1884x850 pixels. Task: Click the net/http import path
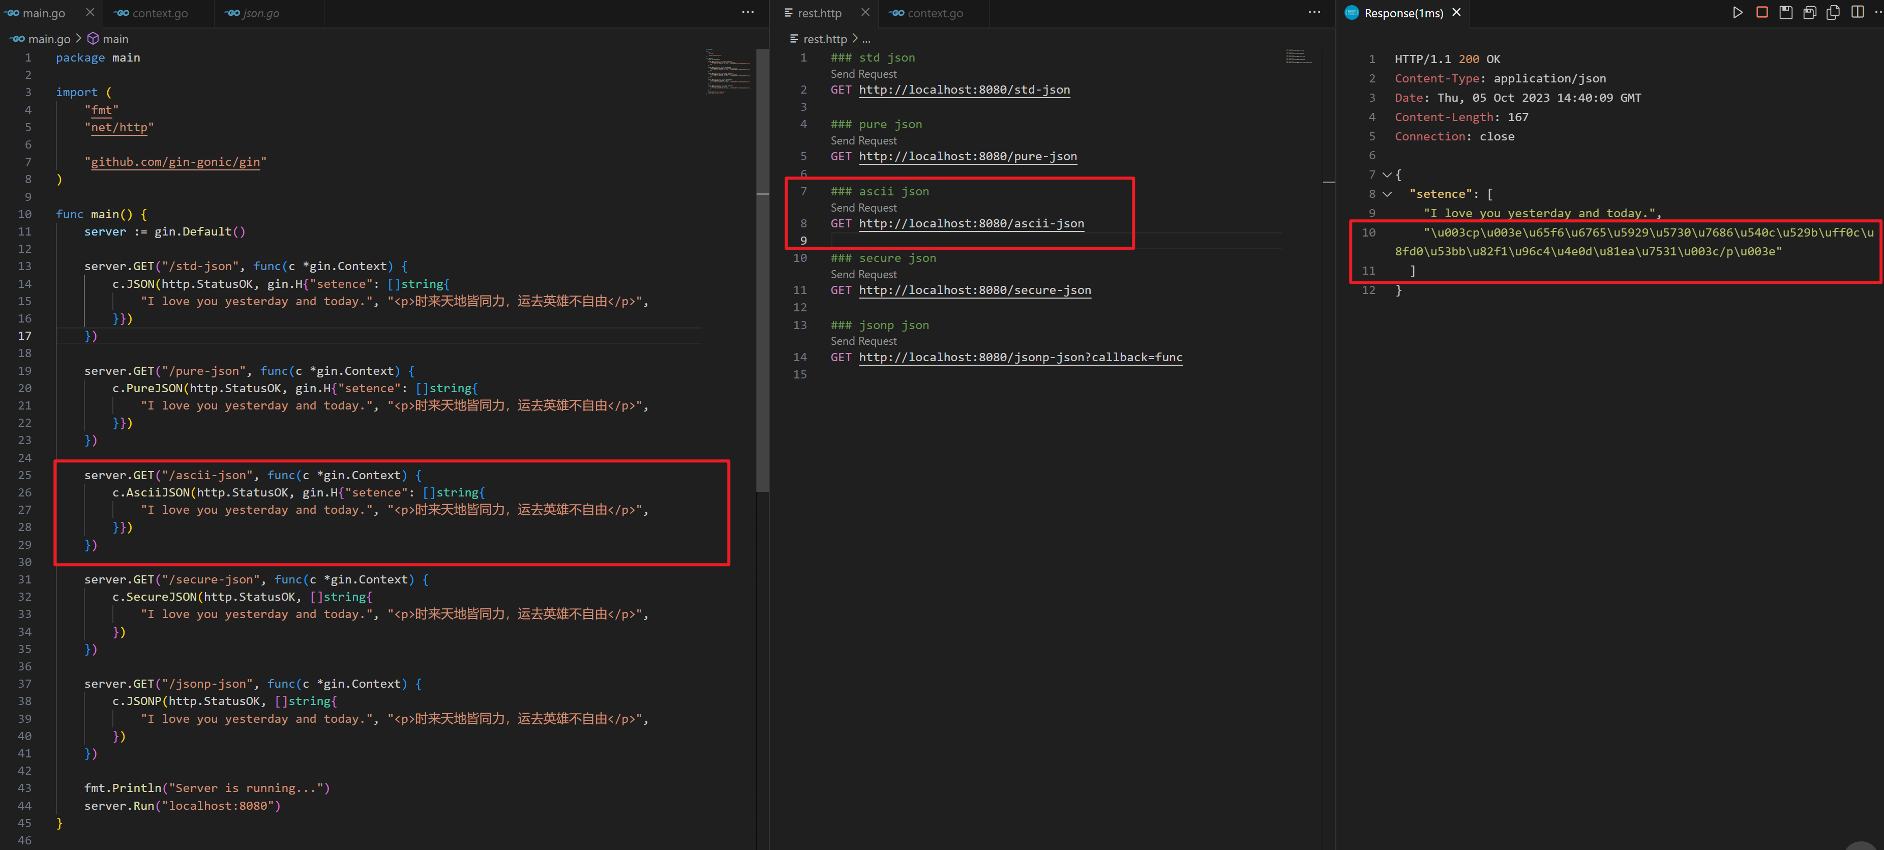tap(118, 127)
